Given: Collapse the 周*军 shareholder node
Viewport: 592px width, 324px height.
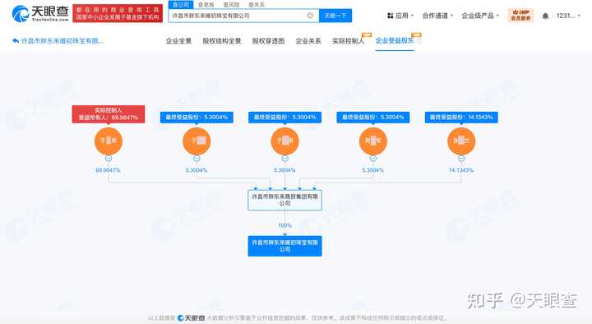Looking at the screenshot, I should [x=373, y=159].
